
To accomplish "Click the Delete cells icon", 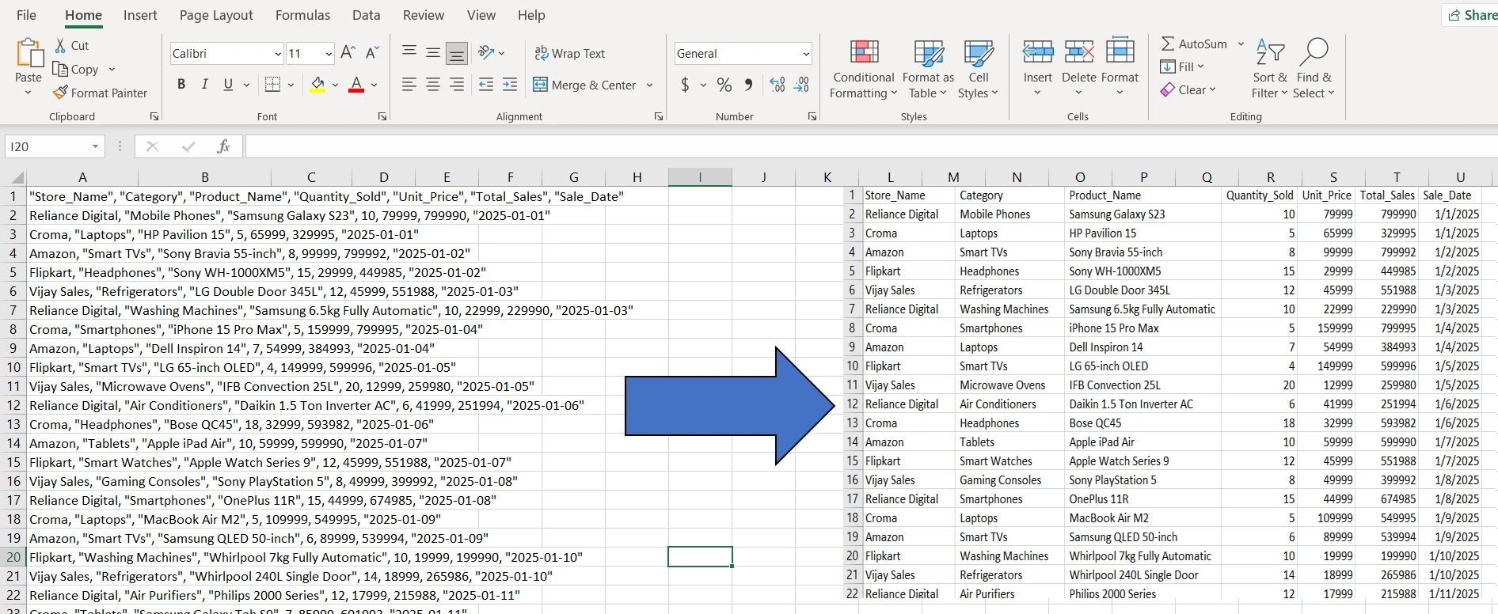I will click(1079, 52).
